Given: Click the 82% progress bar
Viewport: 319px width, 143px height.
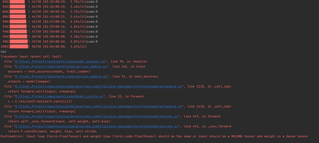Looking at the screenshot, I should (x=17, y=2).
